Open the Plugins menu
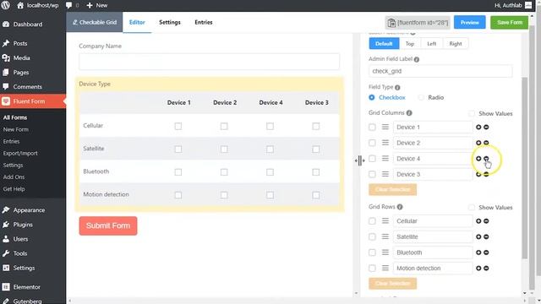The image size is (541, 304). pyautogui.click(x=23, y=225)
